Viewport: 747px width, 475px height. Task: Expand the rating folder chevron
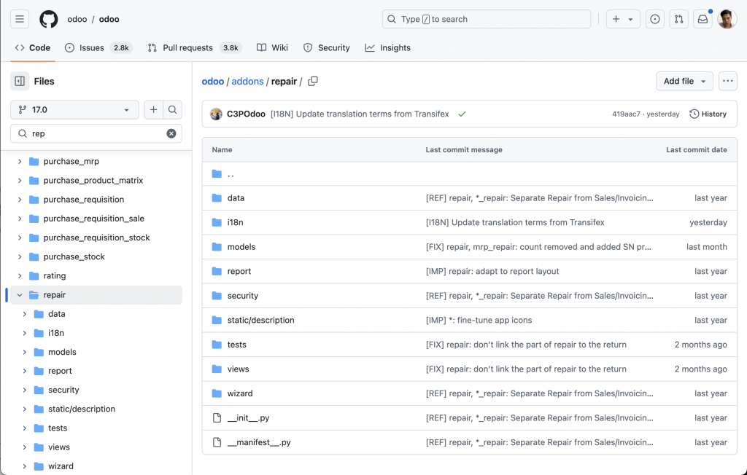point(20,275)
